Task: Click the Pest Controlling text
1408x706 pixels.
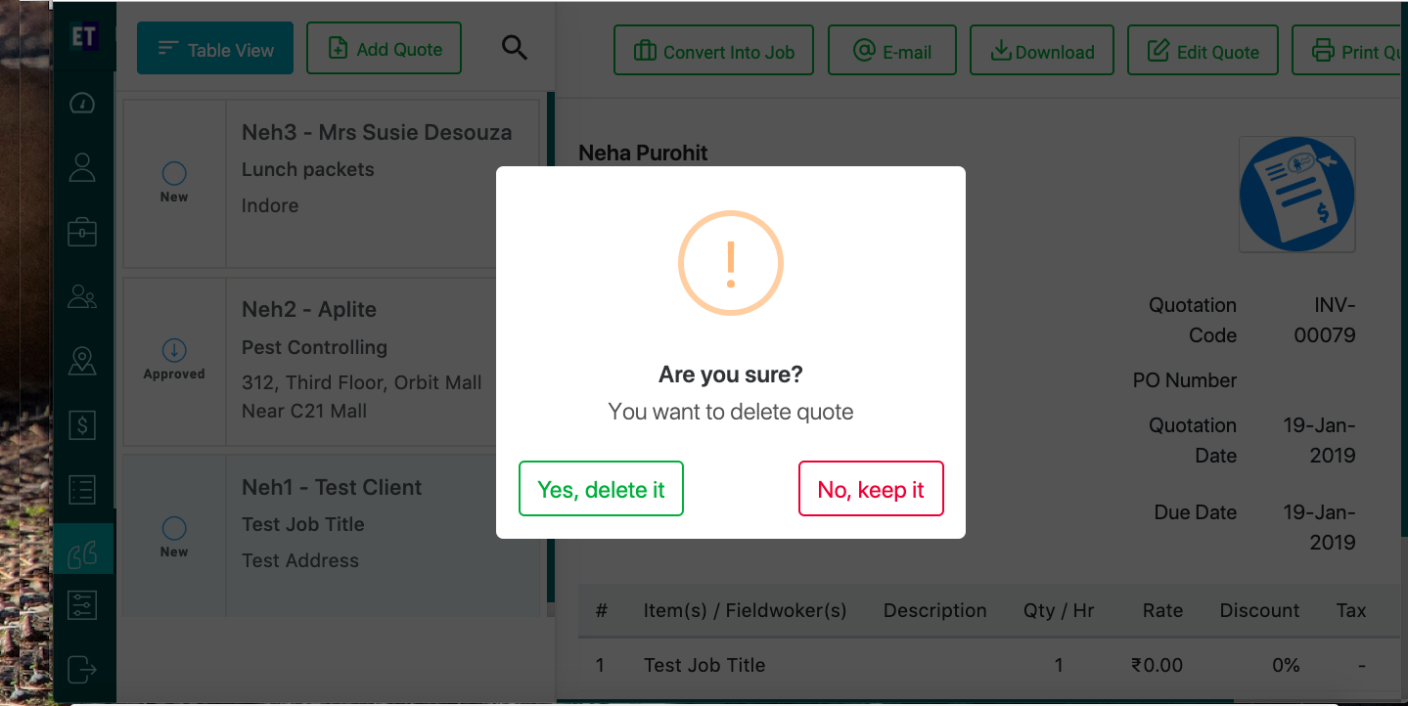Action: (x=314, y=347)
